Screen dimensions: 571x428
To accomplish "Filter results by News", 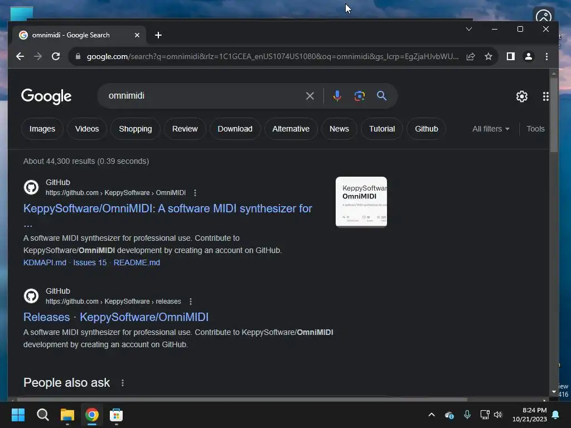I will coord(339,129).
